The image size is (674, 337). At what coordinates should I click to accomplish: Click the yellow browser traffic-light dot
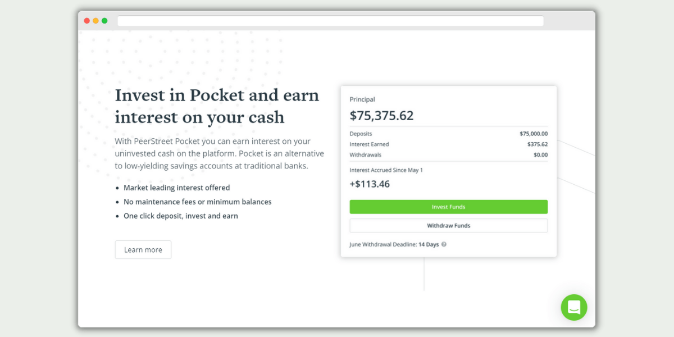click(x=95, y=20)
